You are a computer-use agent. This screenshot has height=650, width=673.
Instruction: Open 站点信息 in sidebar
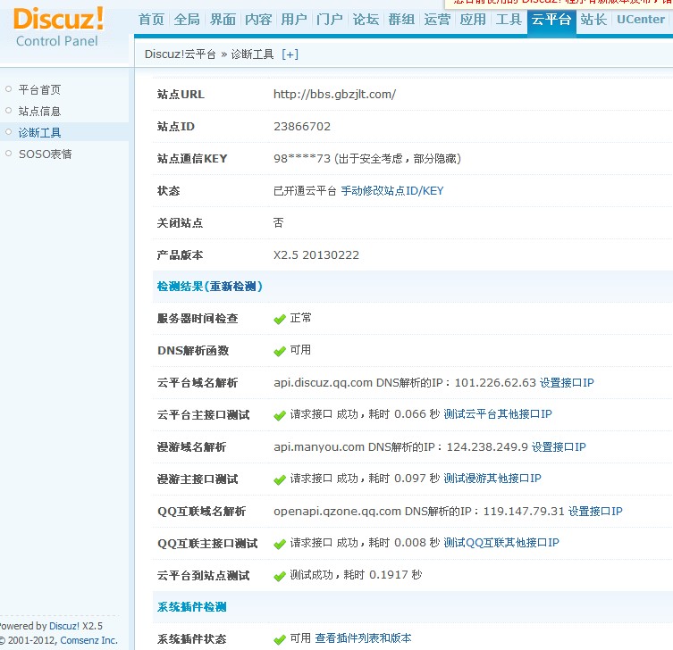coord(39,111)
